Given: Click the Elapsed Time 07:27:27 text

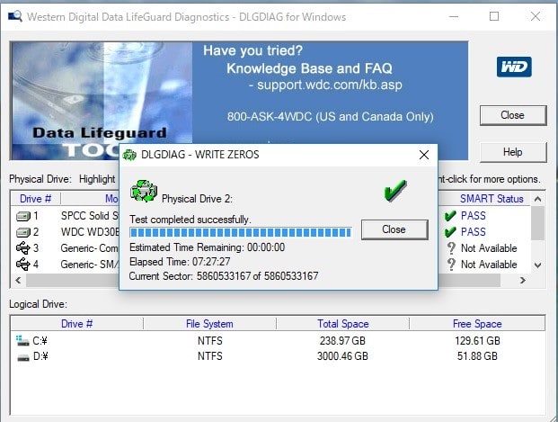Looking at the screenshot, I should pyautogui.click(x=180, y=262).
